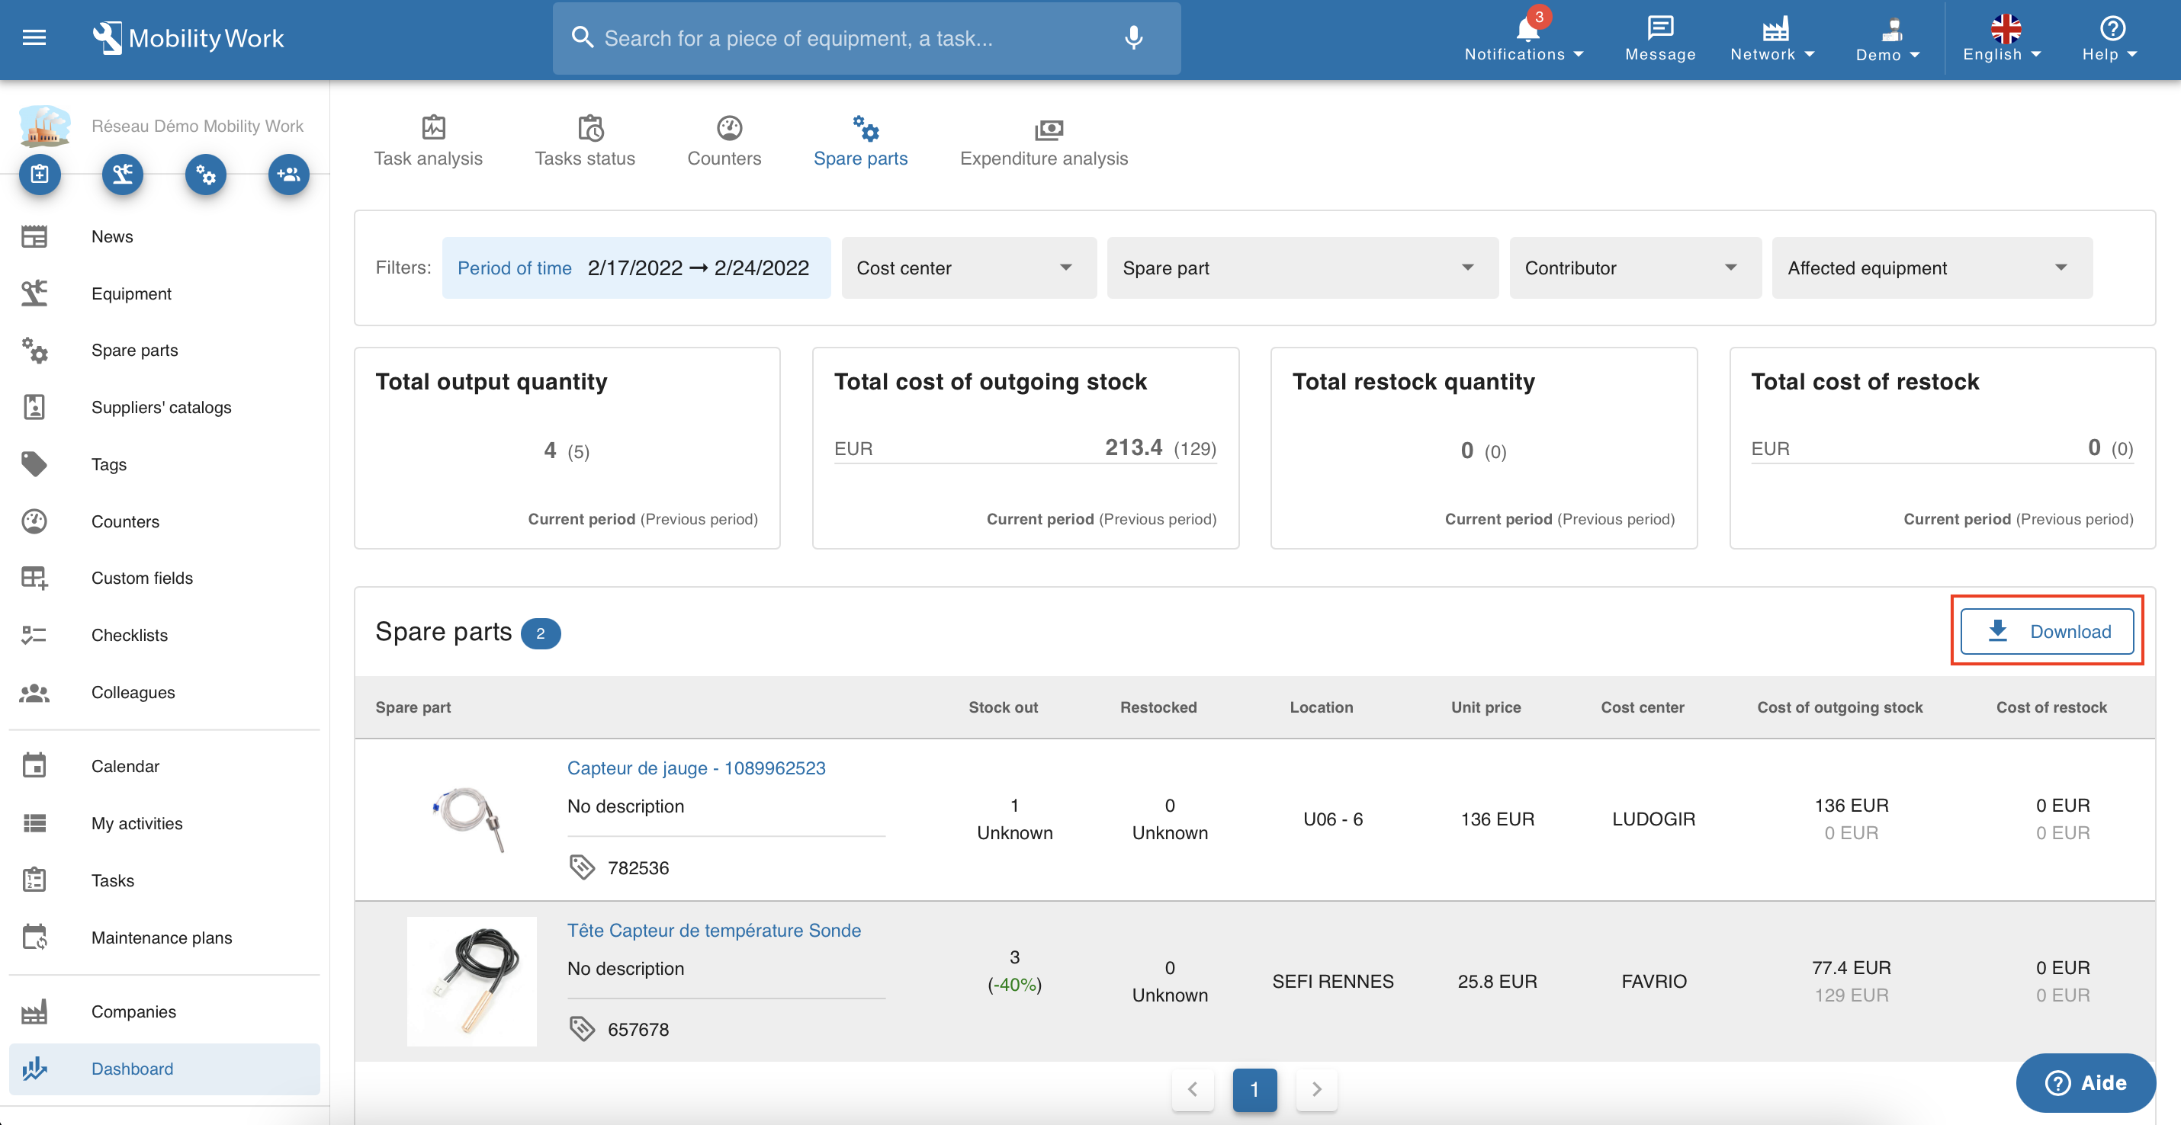This screenshot has width=2181, height=1125.
Task: Open the Period of time date filter
Action: click(636, 268)
